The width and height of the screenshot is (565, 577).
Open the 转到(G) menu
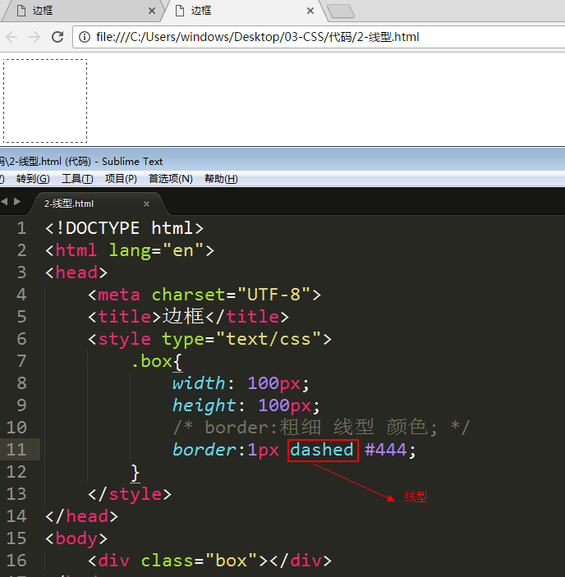32,179
